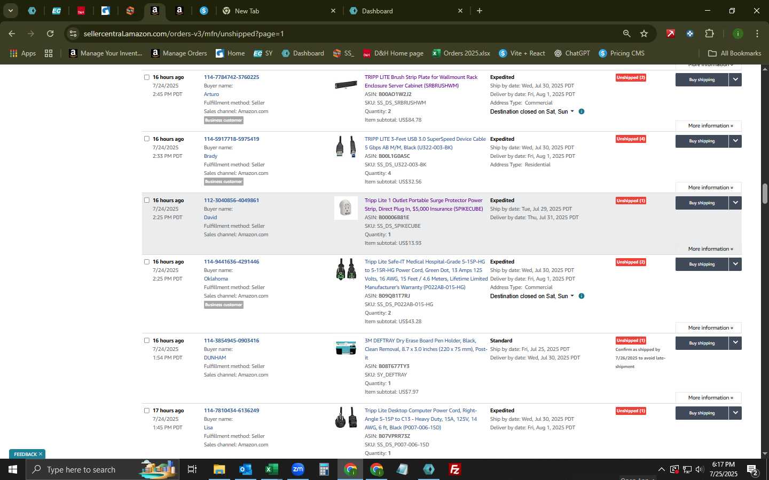Image resolution: width=769 pixels, height=480 pixels.
Task: Launch File Explorer from the taskbar
Action: 219,469
